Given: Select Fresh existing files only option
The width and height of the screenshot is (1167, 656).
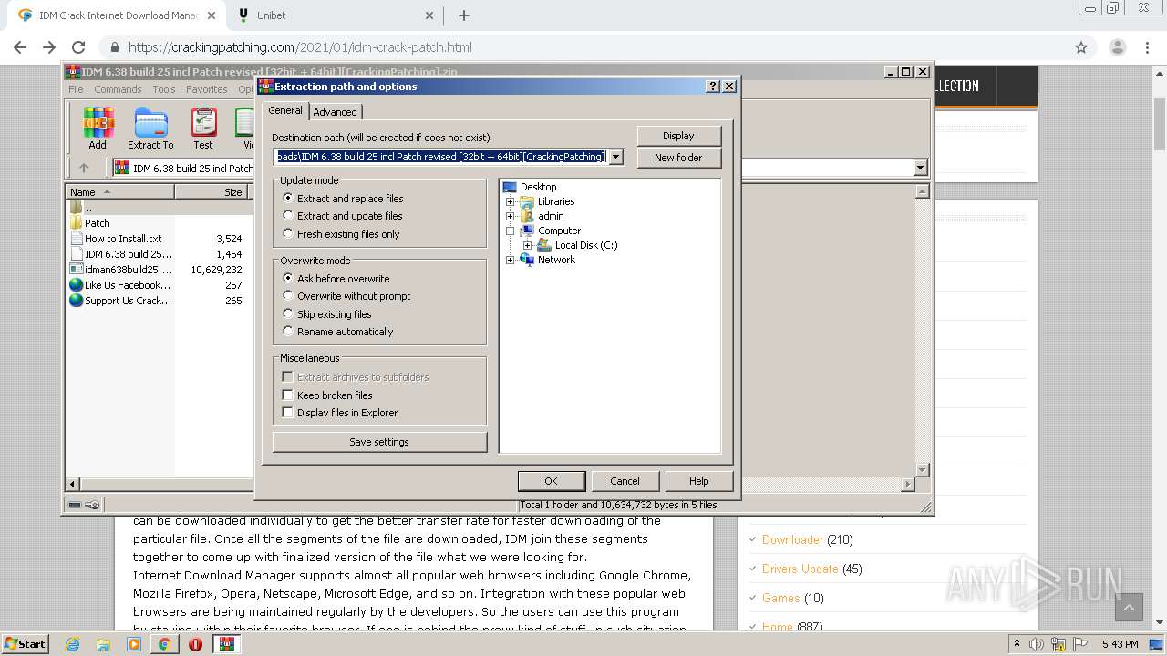Looking at the screenshot, I should tap(288, 234).
